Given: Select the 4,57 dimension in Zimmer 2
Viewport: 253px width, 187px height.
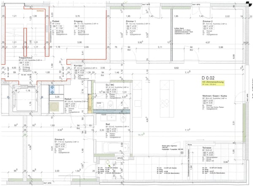Looking at the screenshot, I should (x=207, y=42).
